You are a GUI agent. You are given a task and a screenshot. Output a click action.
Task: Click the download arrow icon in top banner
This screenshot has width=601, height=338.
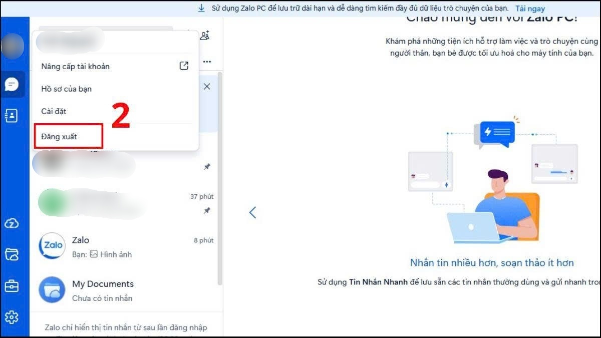click(x=201, y=8)
